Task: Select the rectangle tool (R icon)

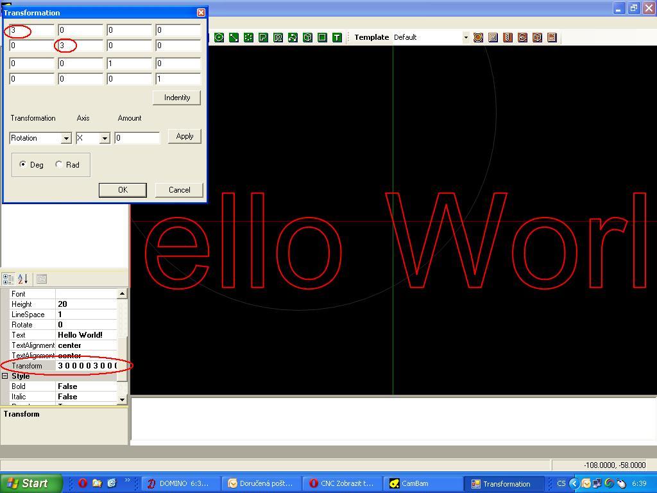Action: pyautogui.click(x=278, y=37)
